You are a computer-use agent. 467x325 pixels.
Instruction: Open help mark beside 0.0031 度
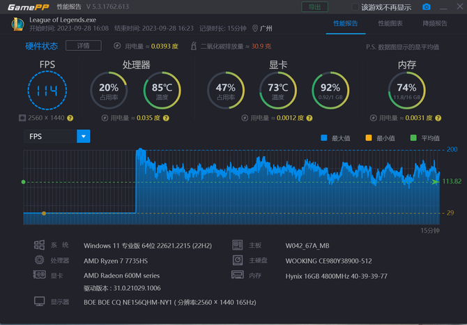pos(438,119)
